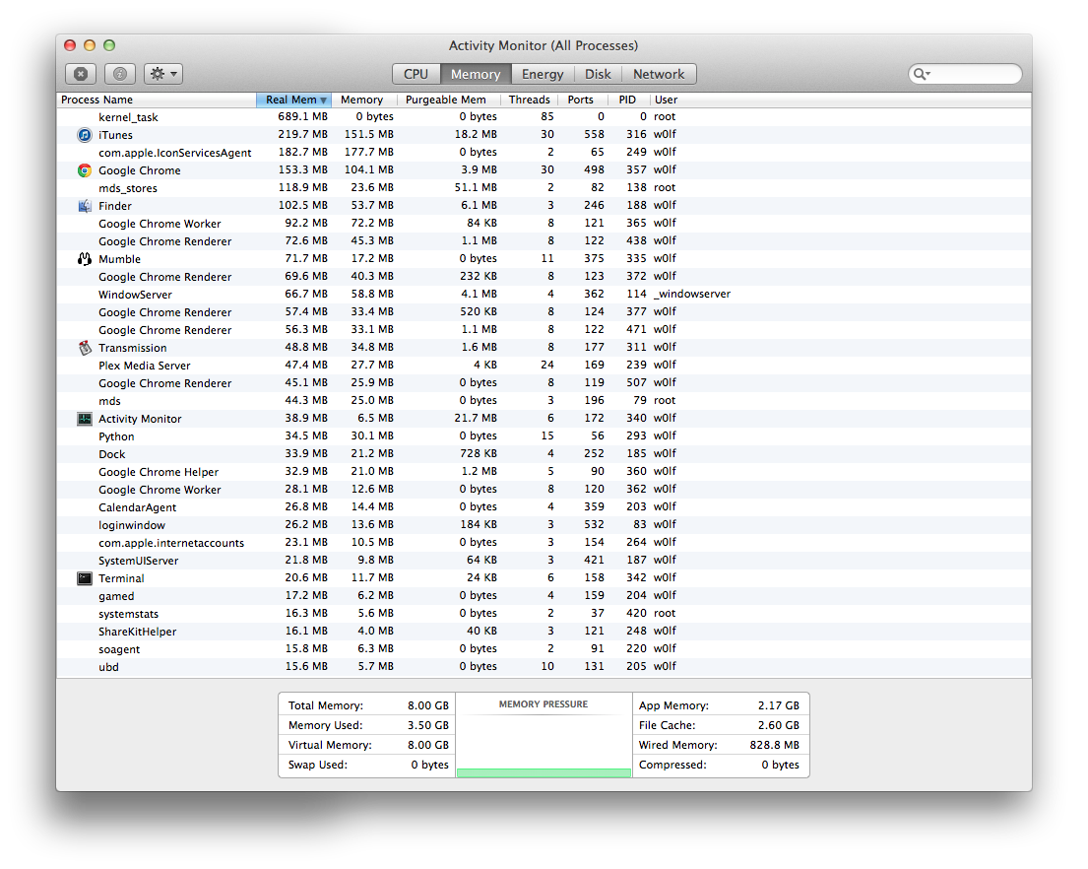Click the mds process name
This screenshot has width=1088, height=869.
tap(109, 400)
